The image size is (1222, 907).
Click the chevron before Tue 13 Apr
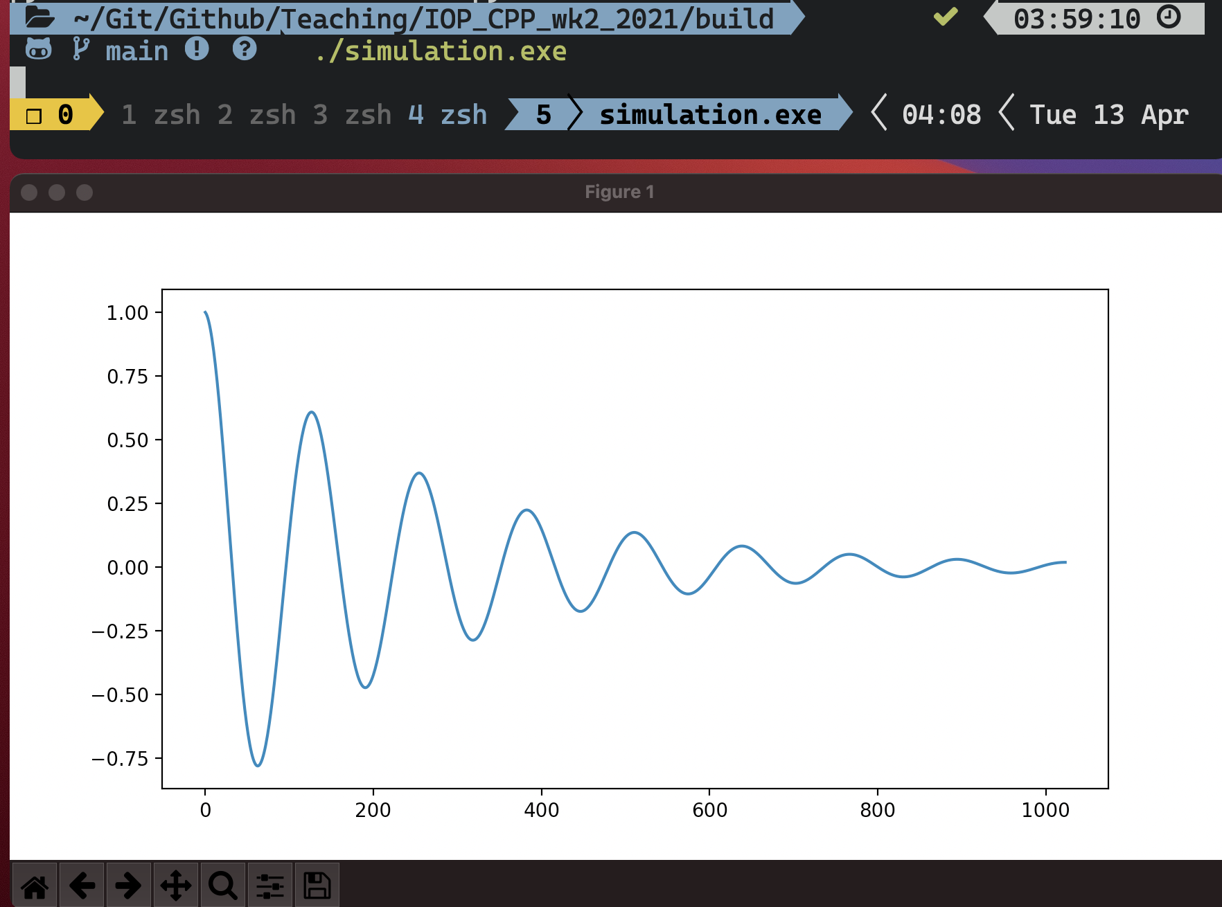[1004, 114]
